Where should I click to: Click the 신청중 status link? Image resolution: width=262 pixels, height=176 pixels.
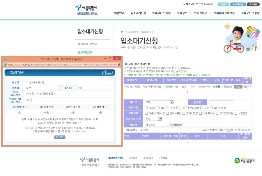click(x=217, y=87)
